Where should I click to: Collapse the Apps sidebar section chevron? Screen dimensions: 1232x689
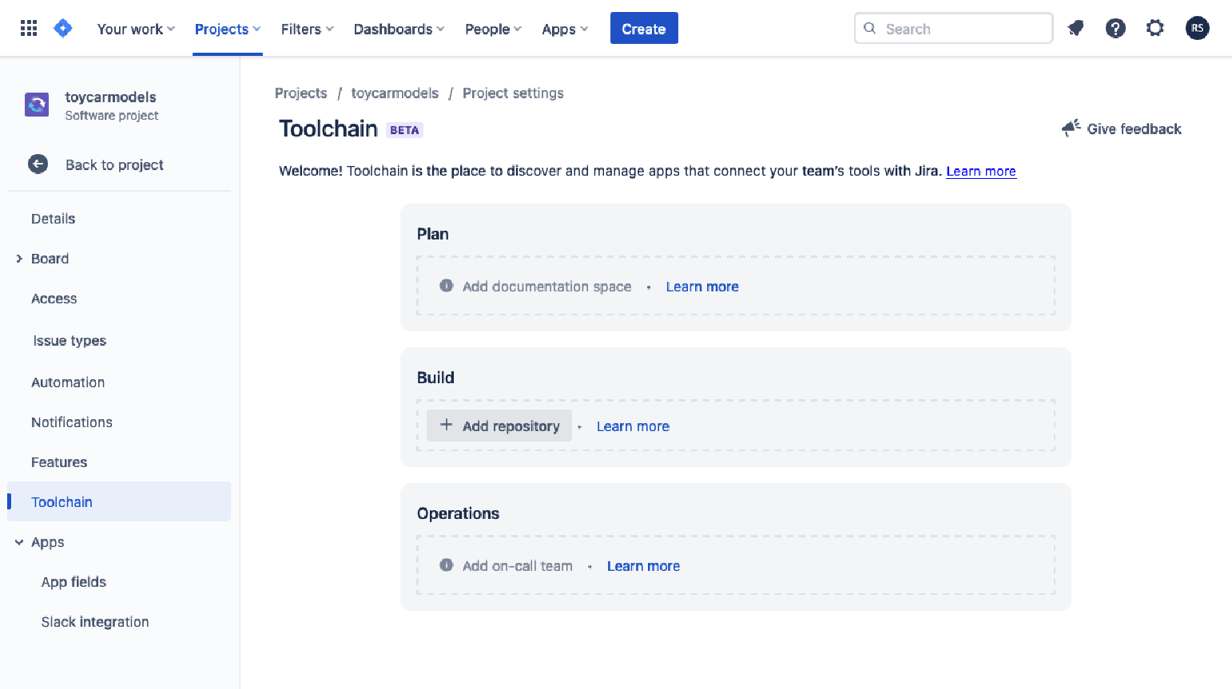click(19, 542)
